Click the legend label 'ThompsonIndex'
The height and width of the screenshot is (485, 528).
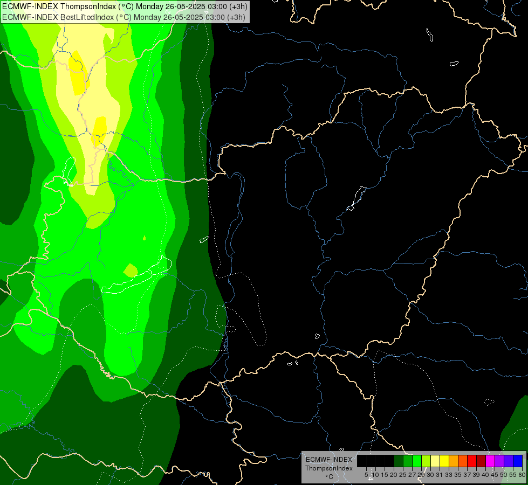pyautogui.click(x=329, y=468)
